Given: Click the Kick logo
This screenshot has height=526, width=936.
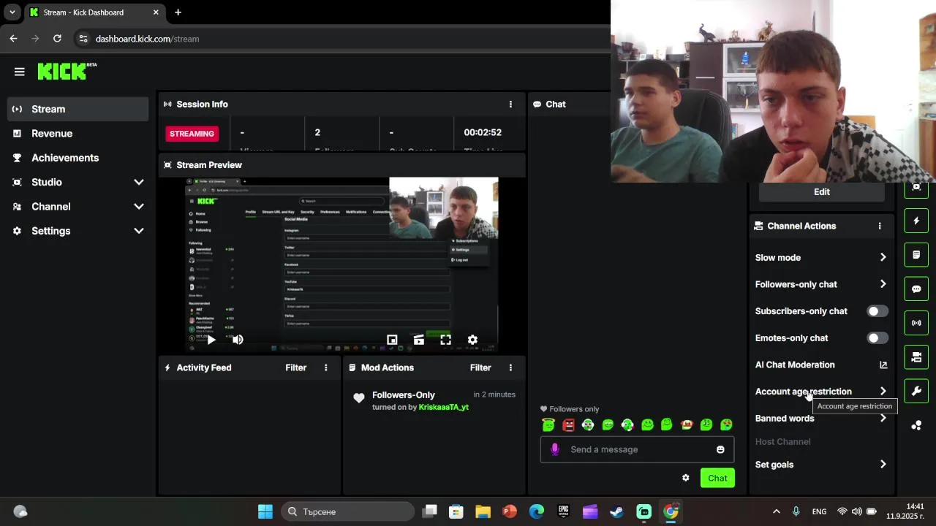Looking at the screenshot, I should (67, 71).
